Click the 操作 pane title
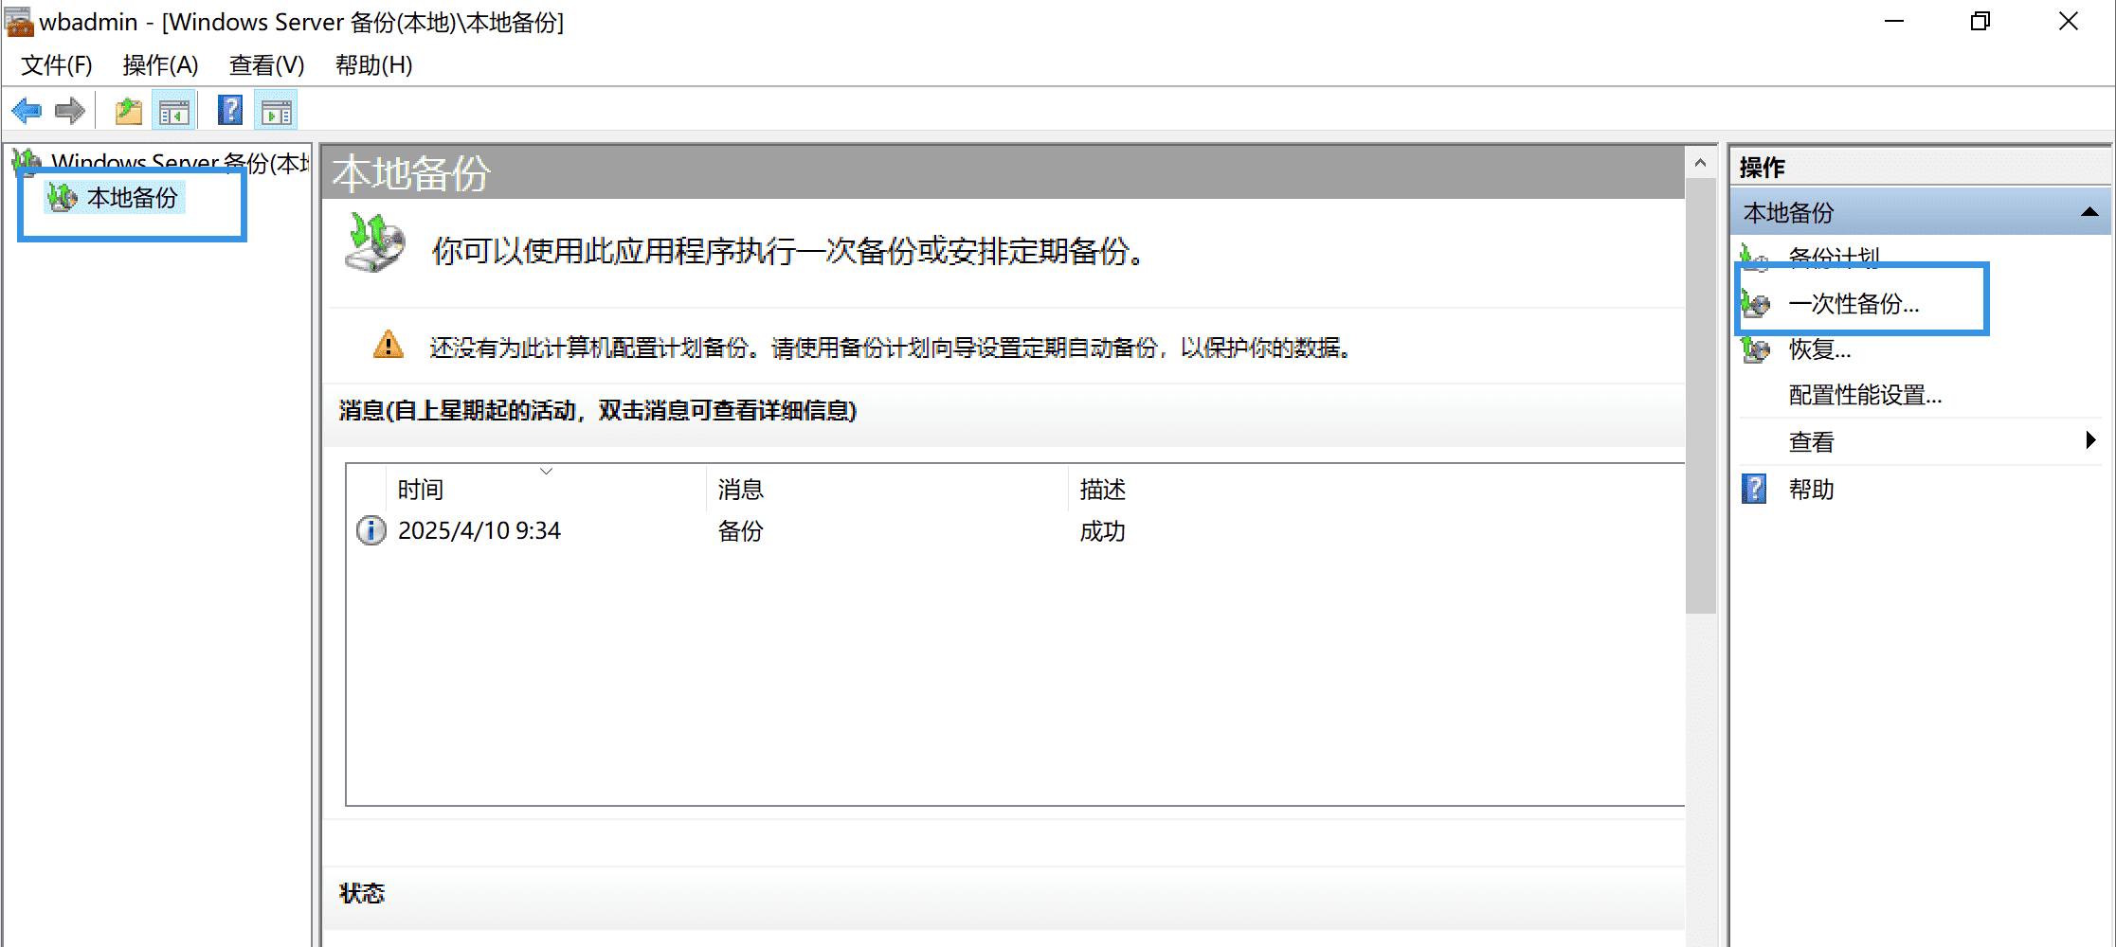2116x947 pixels. pyautogui.click(x=1762, y=168)
